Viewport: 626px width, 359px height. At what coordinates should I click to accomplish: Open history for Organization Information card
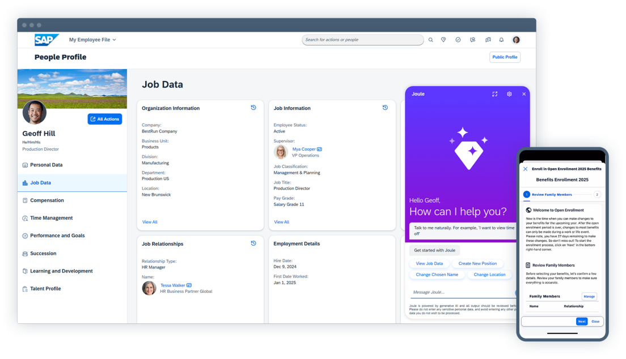point(253,108)
